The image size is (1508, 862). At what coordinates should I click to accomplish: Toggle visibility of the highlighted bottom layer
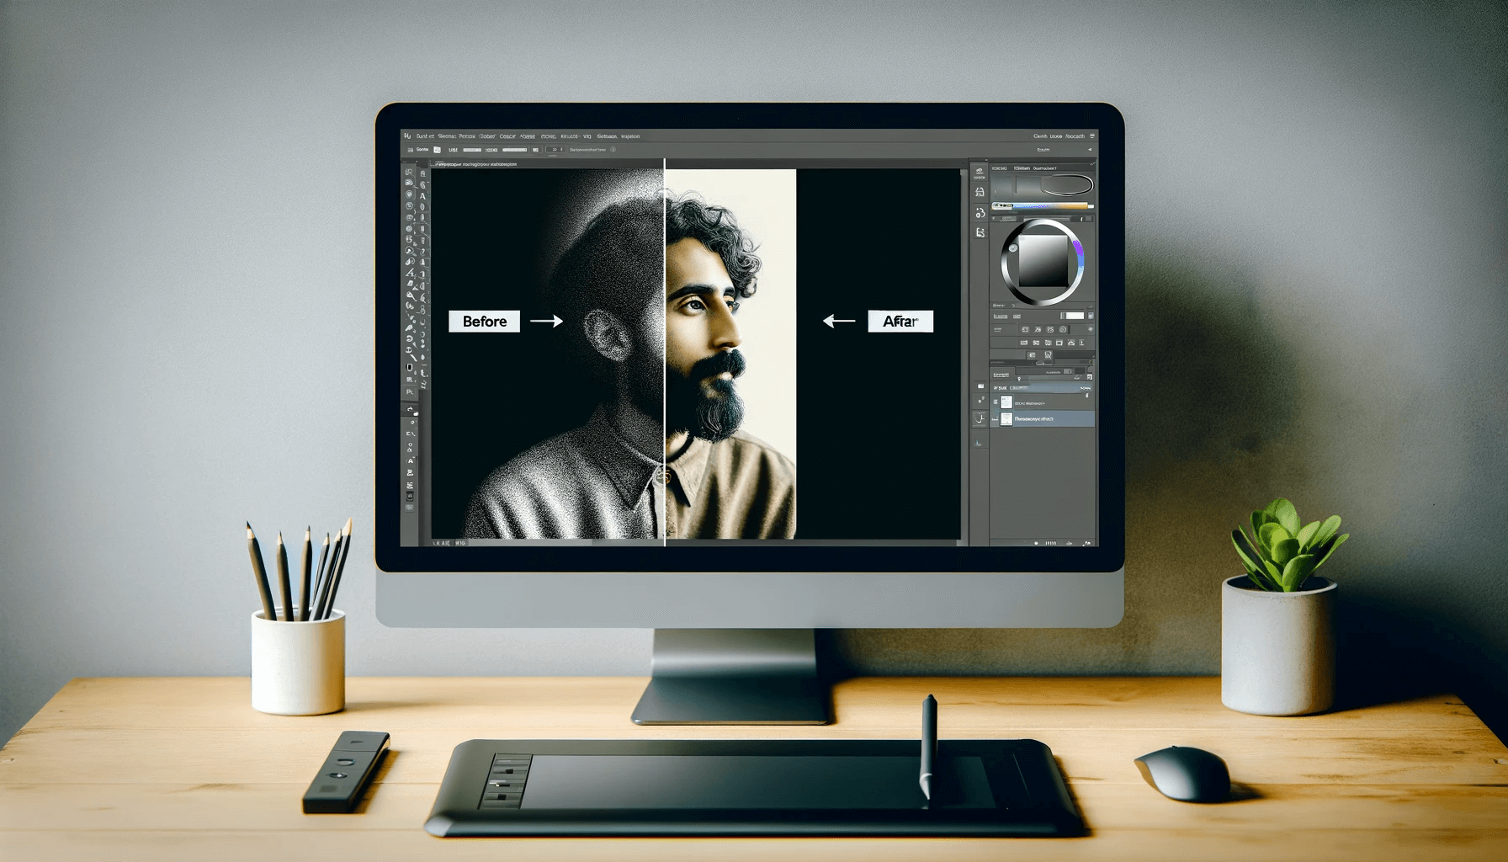pyautogui.click(x=997, y=418)
